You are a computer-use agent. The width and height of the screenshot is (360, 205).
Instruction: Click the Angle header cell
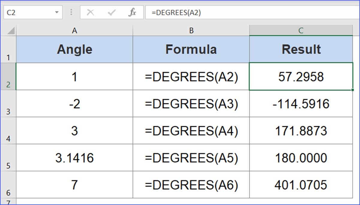74,49
